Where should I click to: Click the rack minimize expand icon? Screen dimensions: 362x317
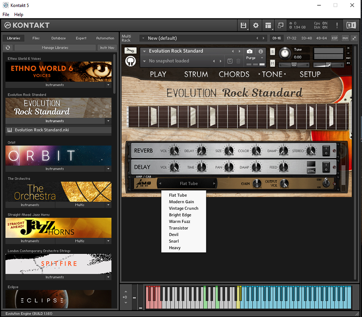click(354, 38)
